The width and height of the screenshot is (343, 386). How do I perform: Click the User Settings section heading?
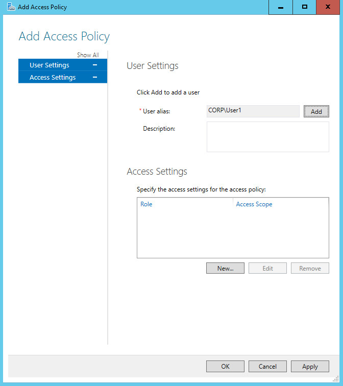tap(152, 66)
